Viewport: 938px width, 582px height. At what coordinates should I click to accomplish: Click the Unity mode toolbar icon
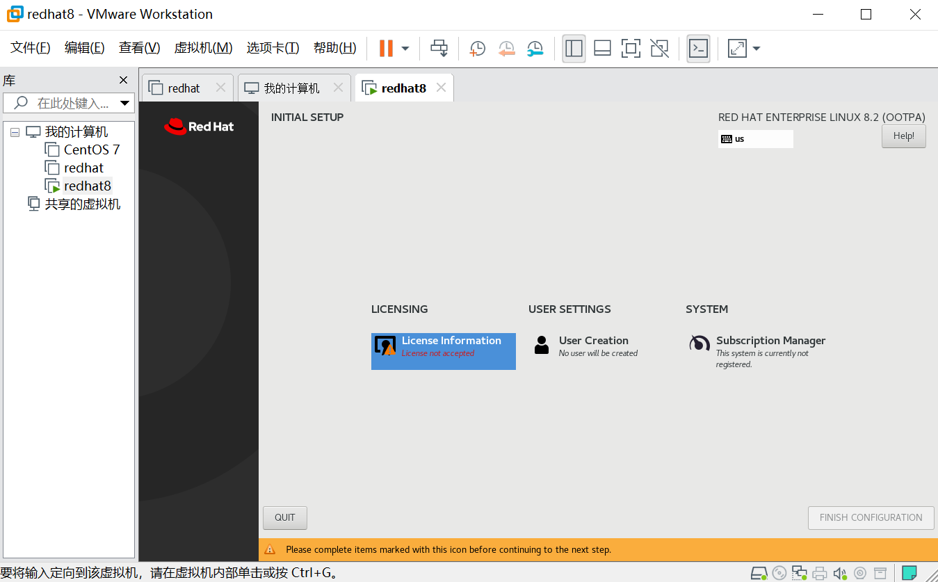(659, 48)
